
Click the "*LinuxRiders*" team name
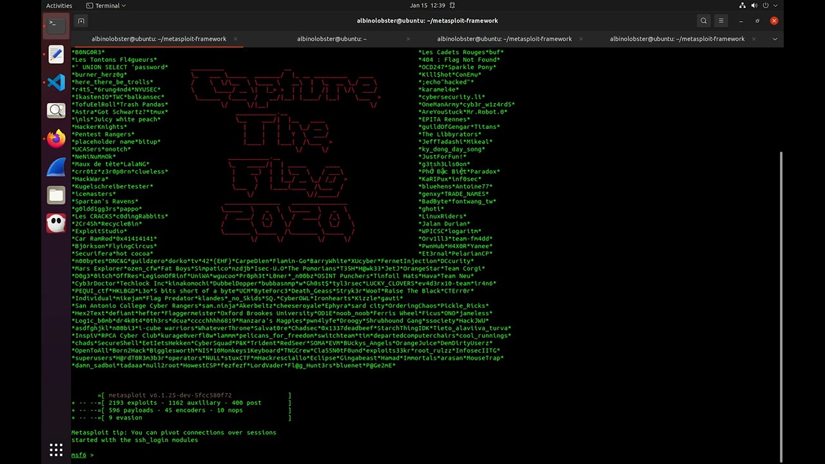443,217
